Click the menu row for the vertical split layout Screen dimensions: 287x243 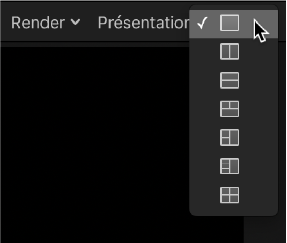tap(234, 52)
